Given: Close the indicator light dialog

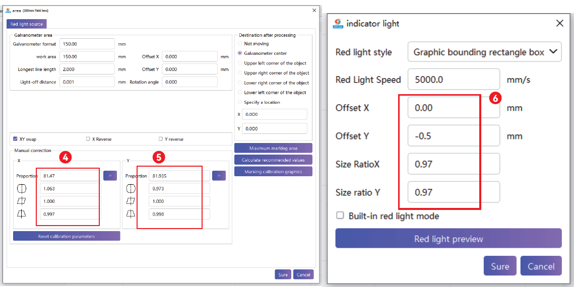Looking at the screenshot, I should (x=559, y=23).
